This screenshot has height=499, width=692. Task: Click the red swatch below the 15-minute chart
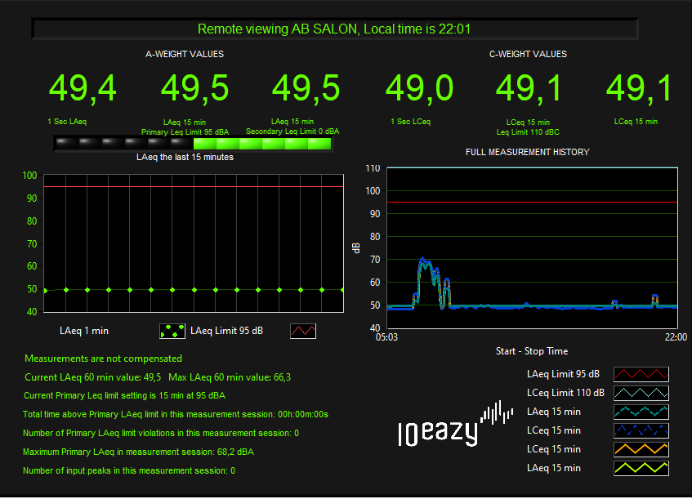point(303,332)
